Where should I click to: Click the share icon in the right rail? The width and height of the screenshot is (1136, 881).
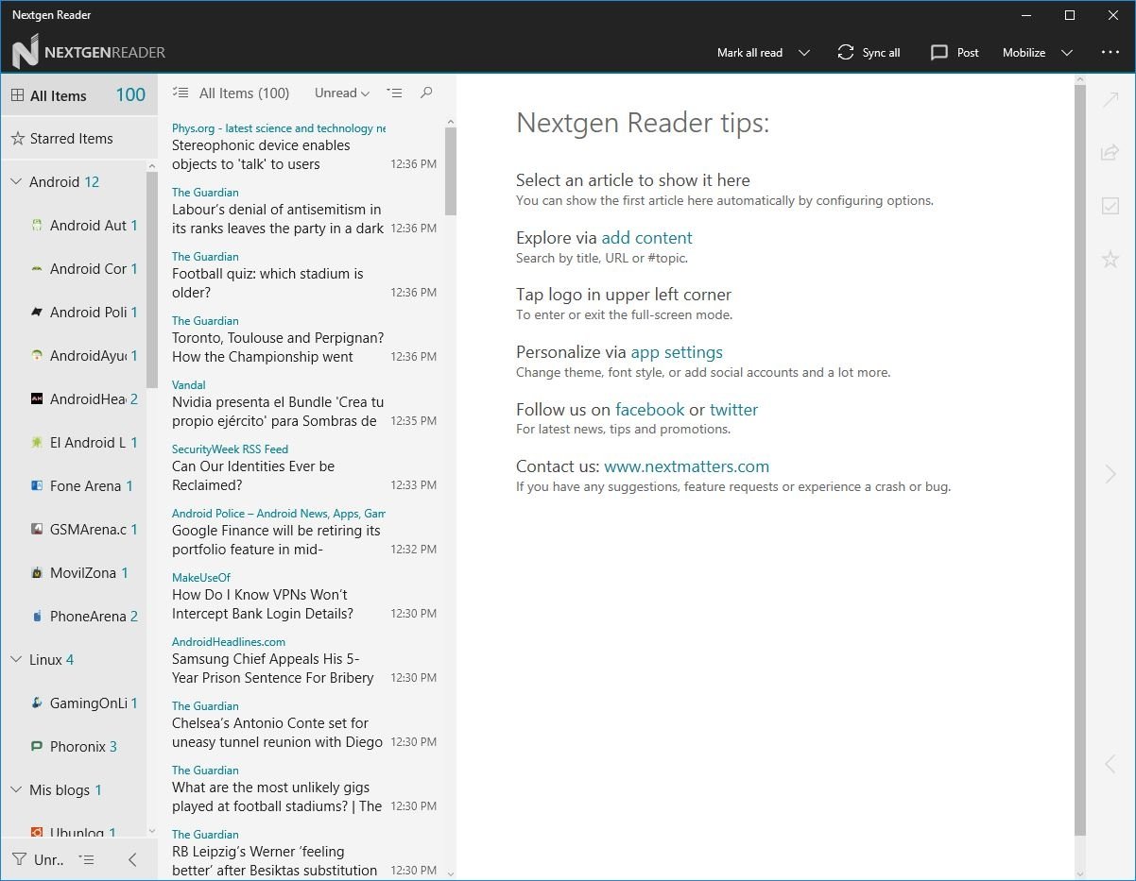[x=1110, y=152]
